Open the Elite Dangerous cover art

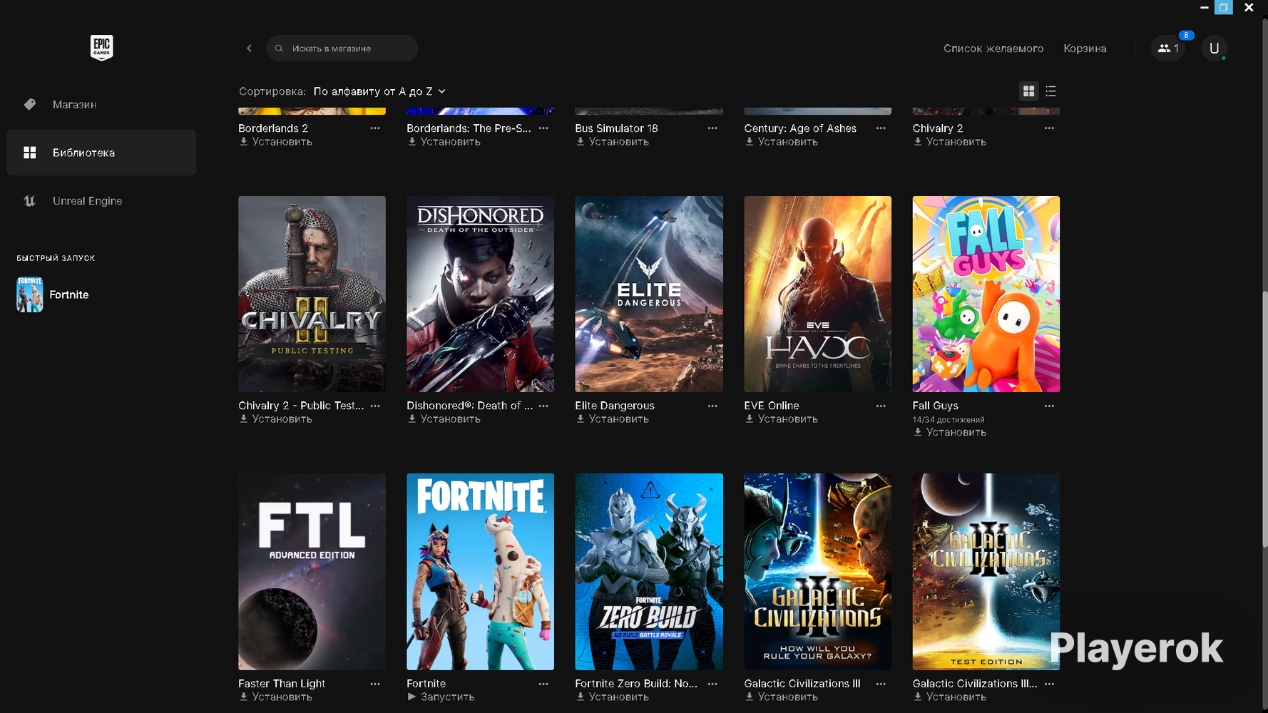649,294
